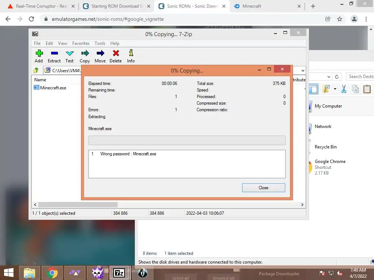Screen dimensions: 374x280
Task: Click the 7z logo in the title bar
Action: [35, 34]
